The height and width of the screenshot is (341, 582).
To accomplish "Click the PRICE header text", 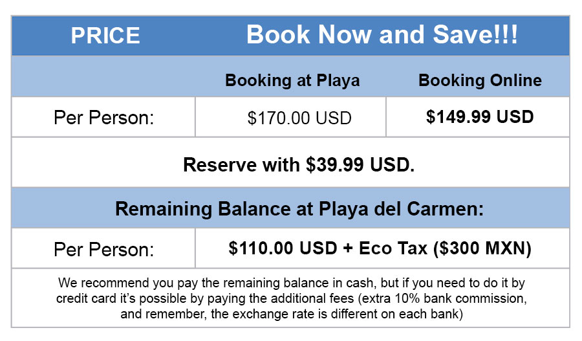I will (x=105, y=36).
